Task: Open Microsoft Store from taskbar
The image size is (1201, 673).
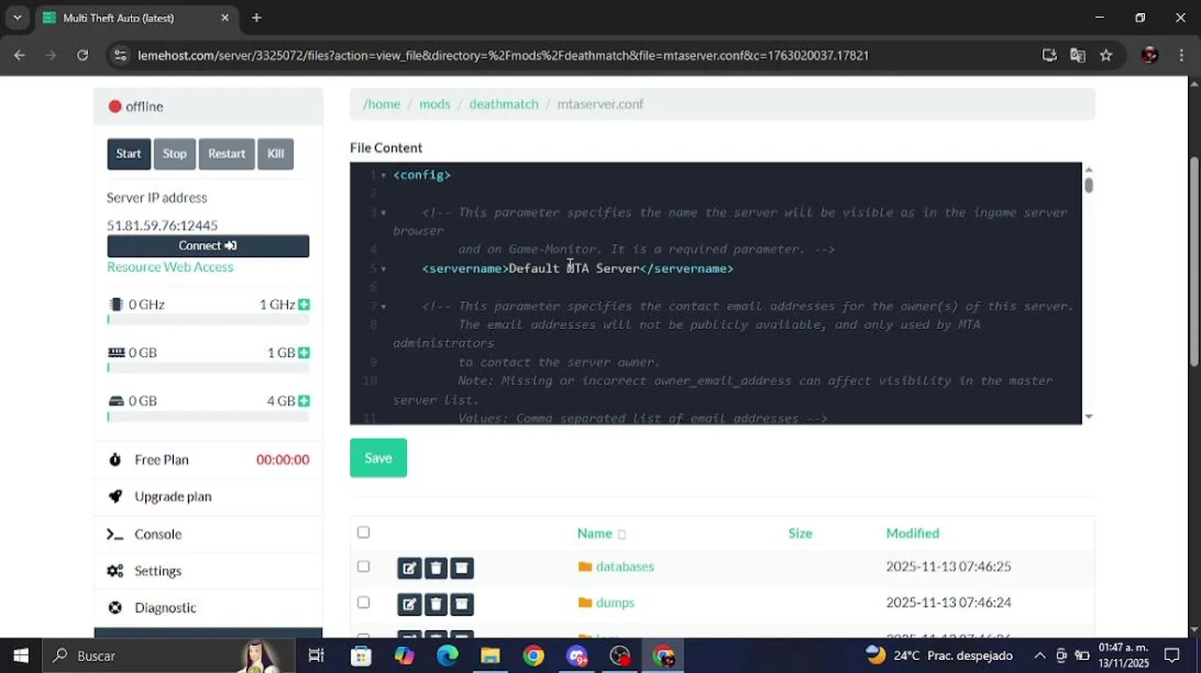Action: 361,656
